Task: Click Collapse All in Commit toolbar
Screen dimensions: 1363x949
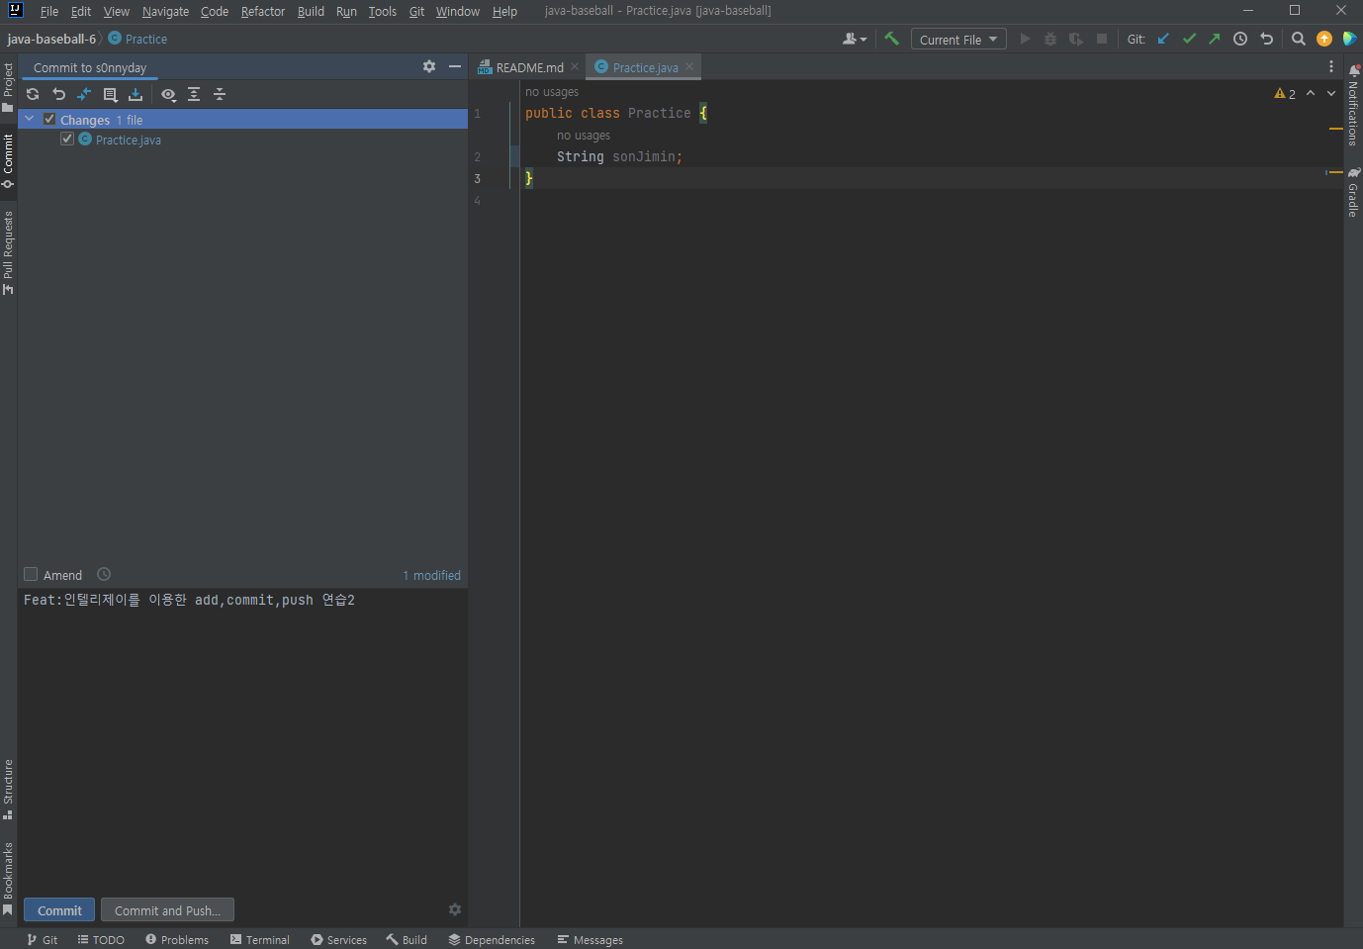Action: pos(220,94)
